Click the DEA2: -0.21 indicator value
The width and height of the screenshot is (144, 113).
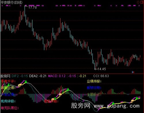38,76
